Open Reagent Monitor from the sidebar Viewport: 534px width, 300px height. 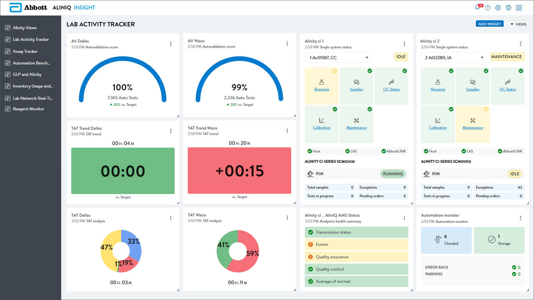coord(28,109)
